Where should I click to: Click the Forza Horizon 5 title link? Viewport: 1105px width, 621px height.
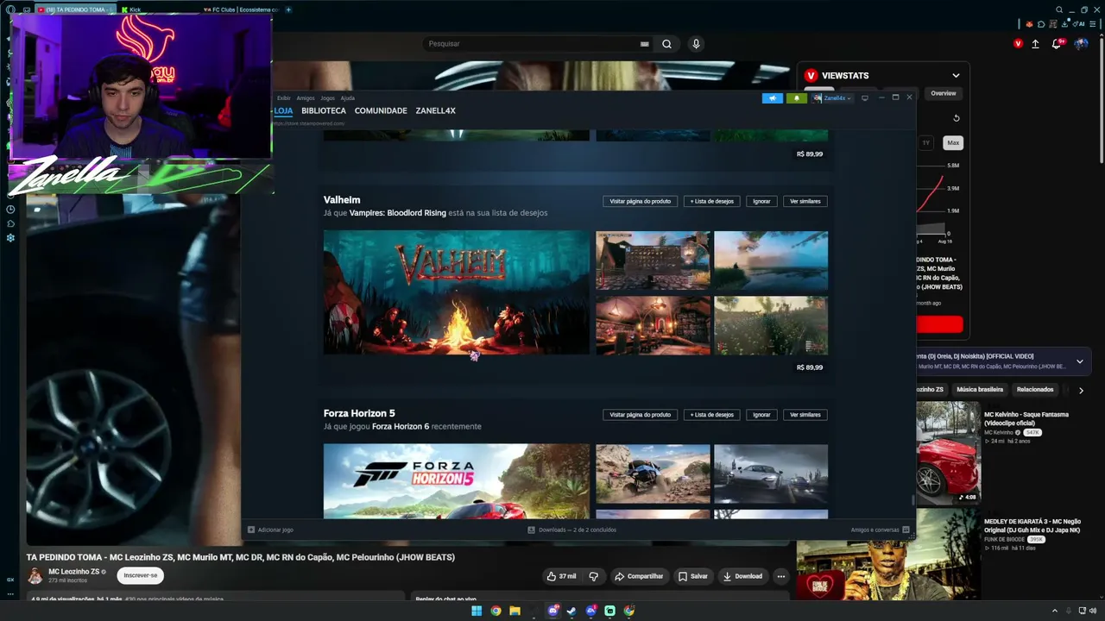359,413
